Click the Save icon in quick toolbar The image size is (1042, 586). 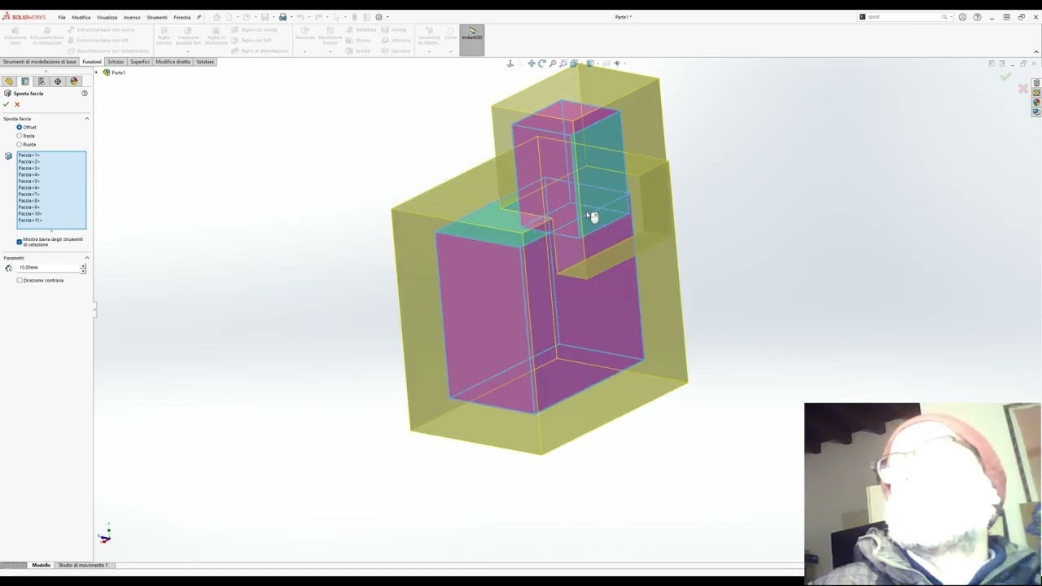coord(265,17)
